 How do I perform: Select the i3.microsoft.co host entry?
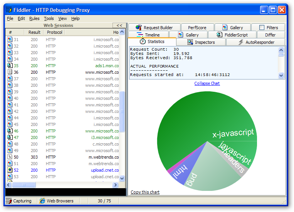pos(105,137)
